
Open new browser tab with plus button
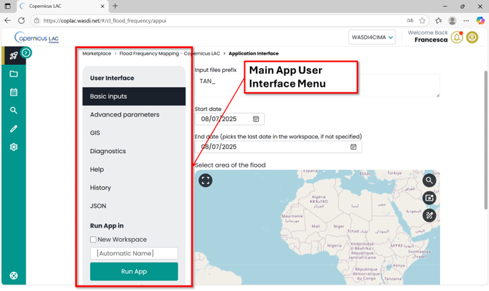(x=115, y=6)
